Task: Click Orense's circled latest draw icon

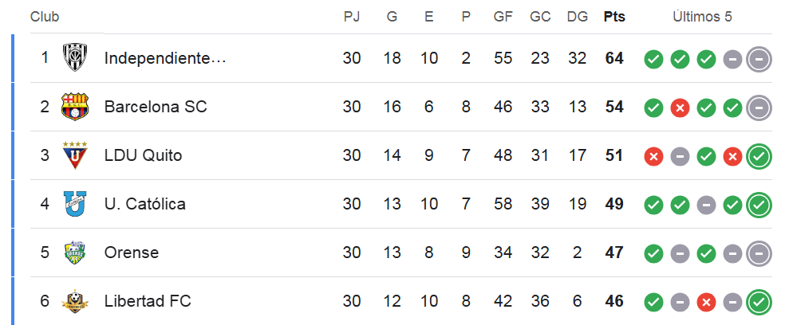Action: [x=759, y=253]
